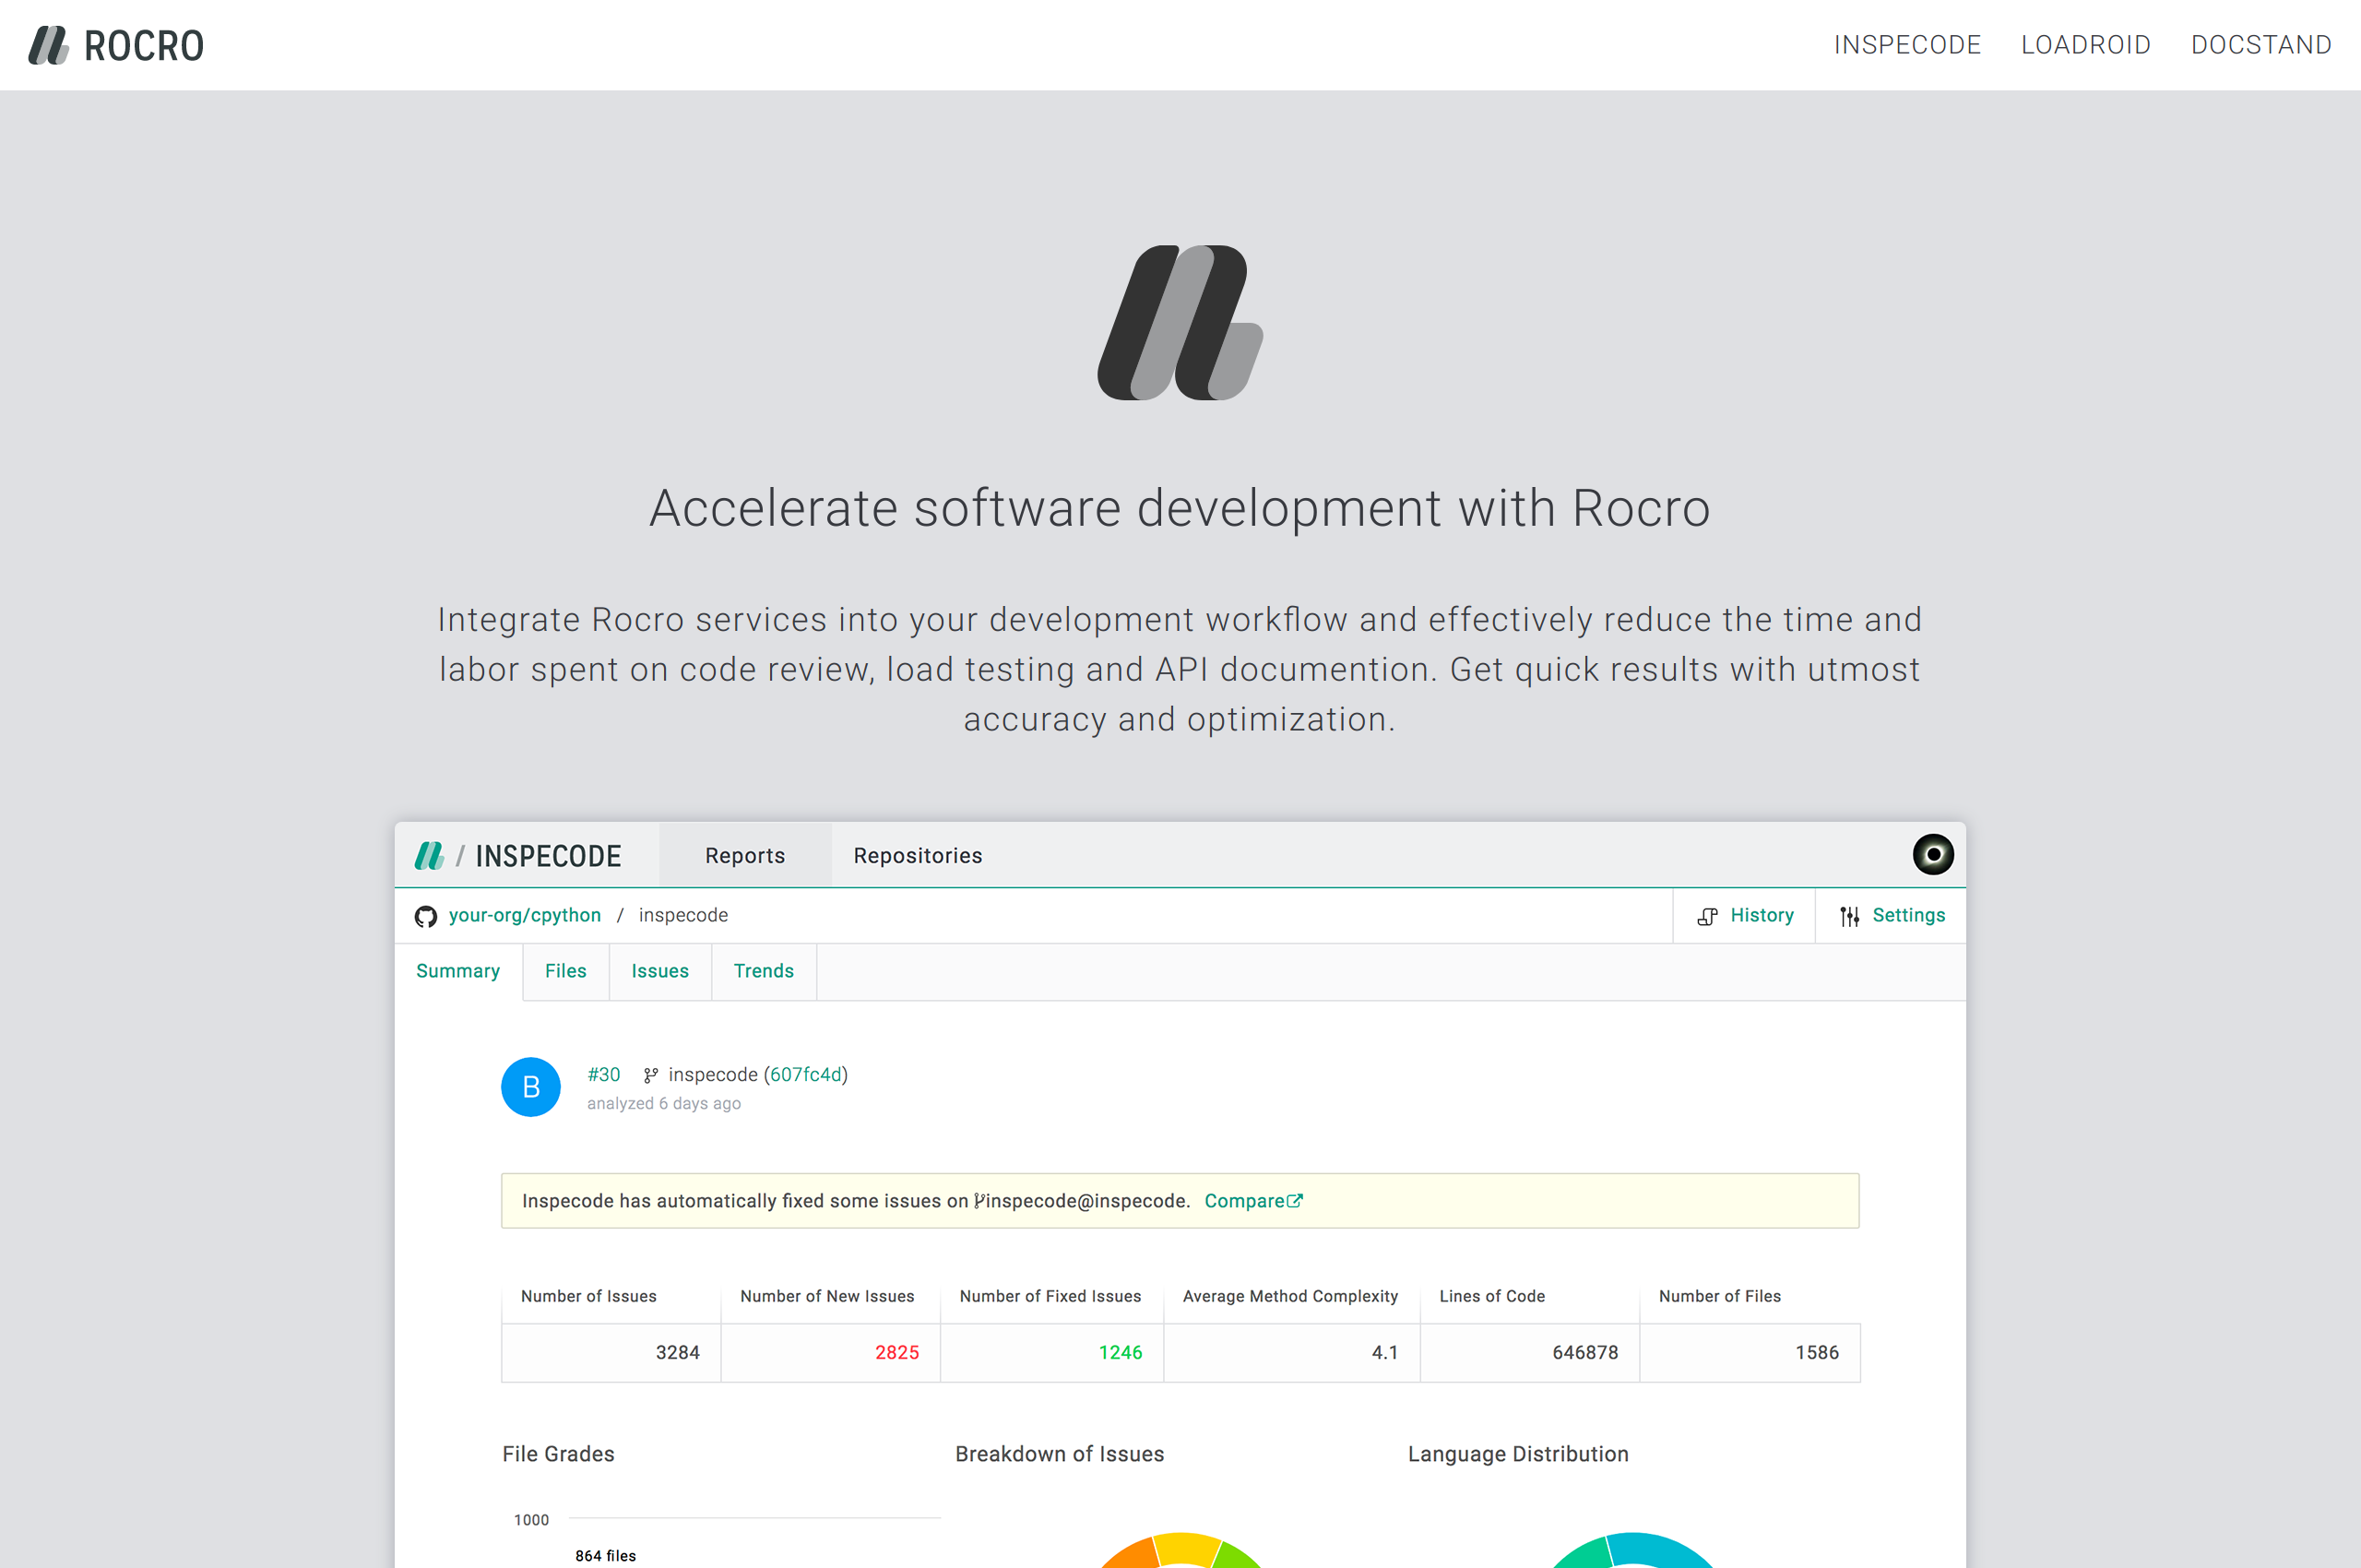Click the orange segment of Breakdown of Issues chart
The image size is (2361, 1568).
(x=1130, y=1555)
